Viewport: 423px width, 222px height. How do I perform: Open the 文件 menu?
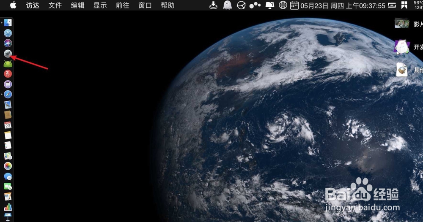tap(55, 5)
